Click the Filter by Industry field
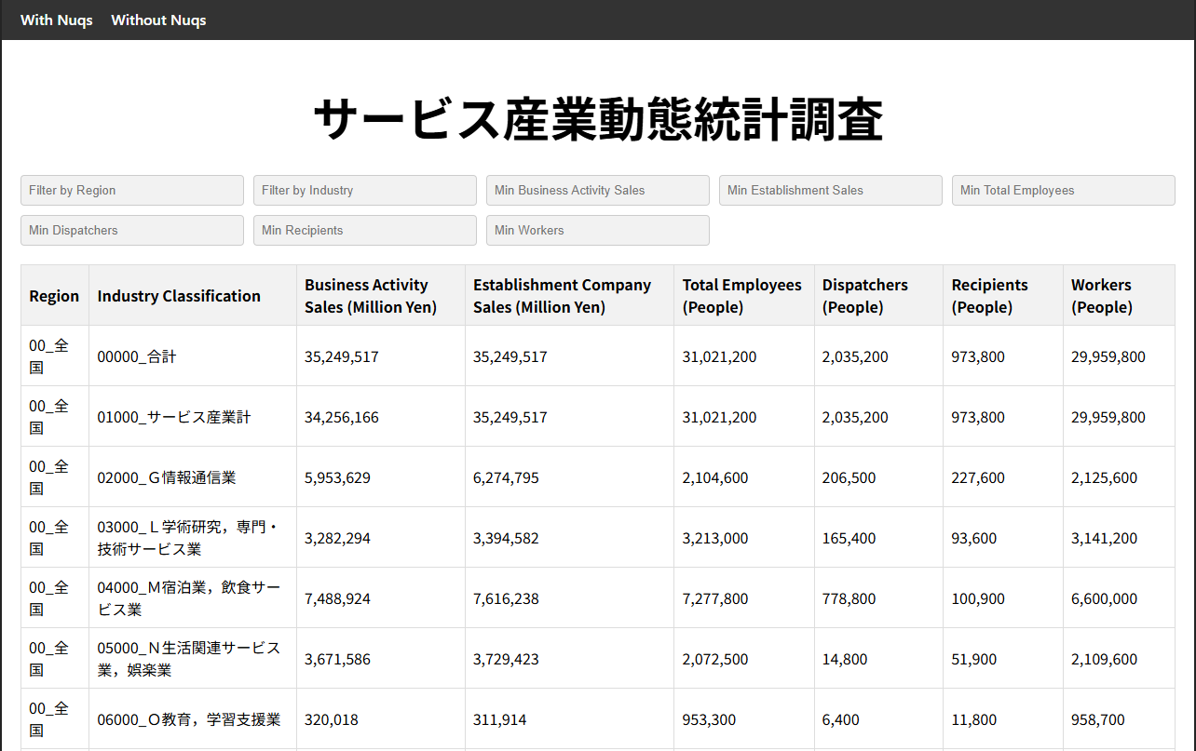 pos(365,191)
